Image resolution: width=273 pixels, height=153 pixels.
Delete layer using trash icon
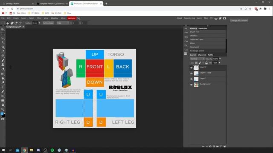click(x=225, y=146)
